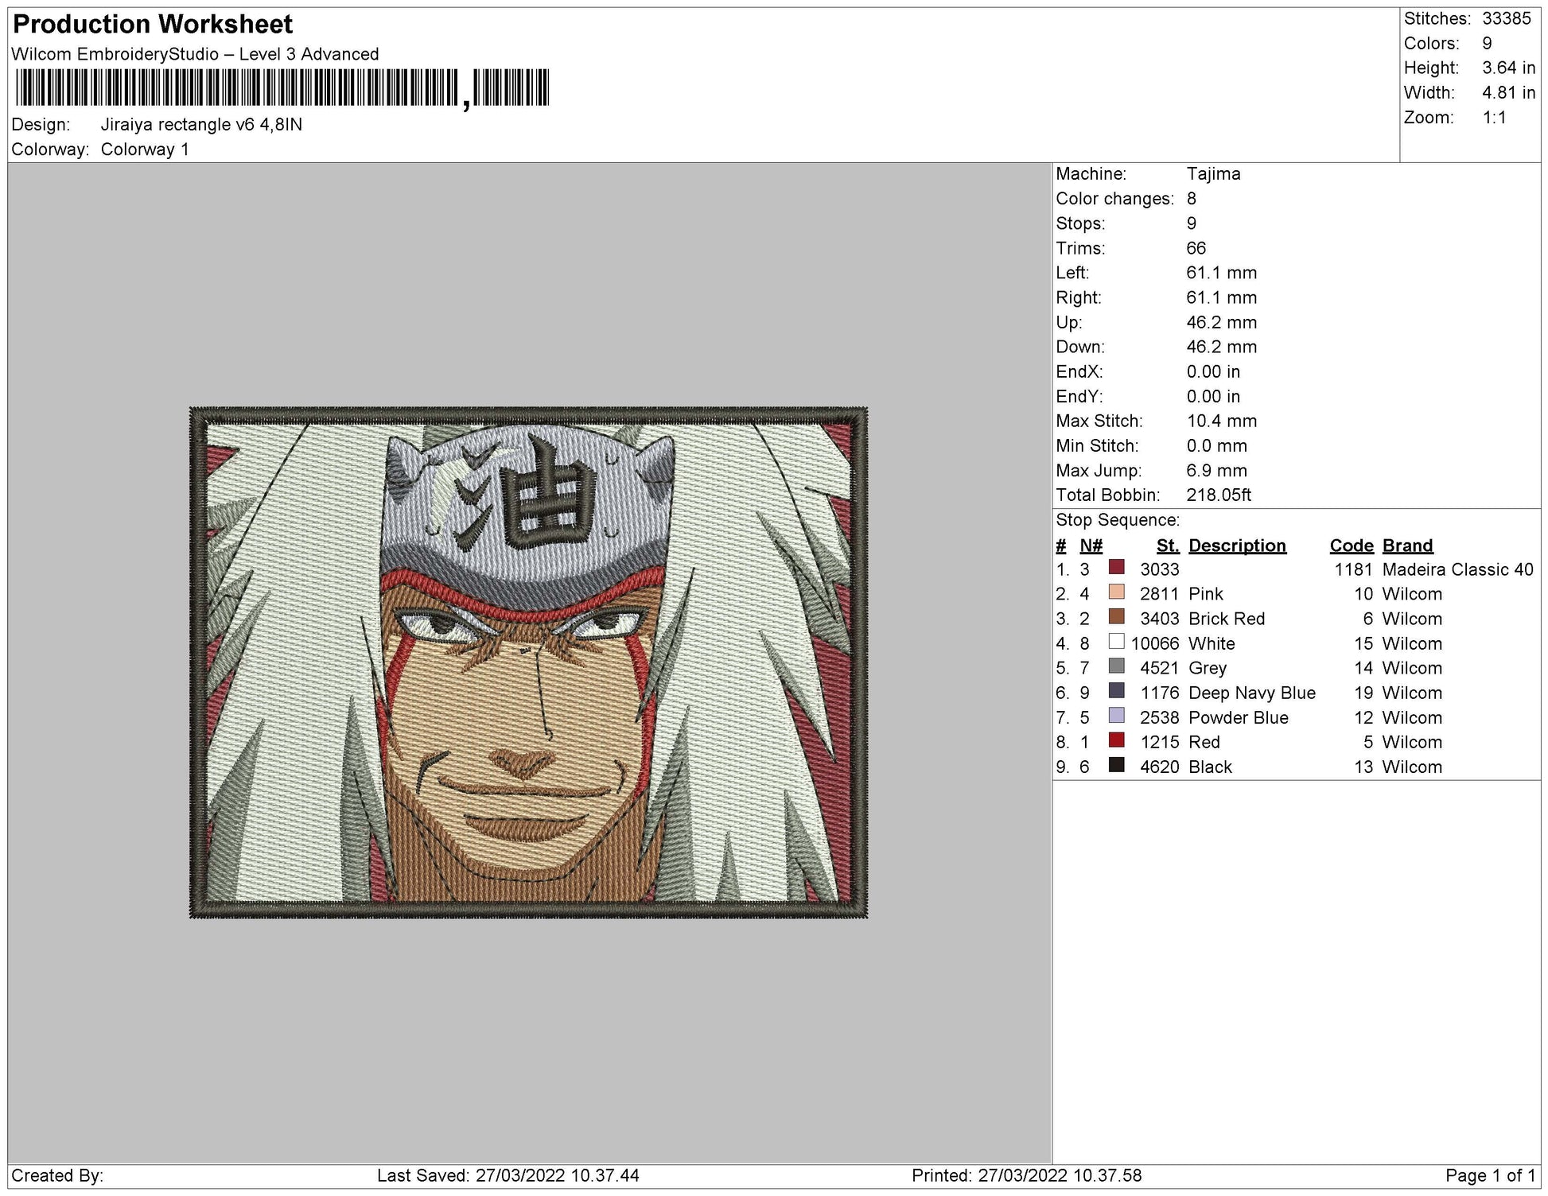1548x1196 pixels.
Task: Click the Trims value '66'
Action: [x=1196, y=248]
